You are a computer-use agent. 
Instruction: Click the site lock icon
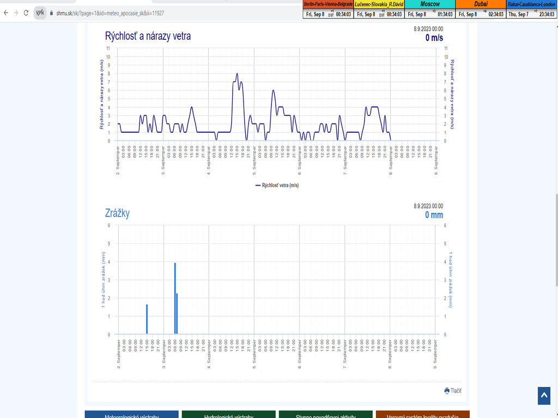pos(51,13)
